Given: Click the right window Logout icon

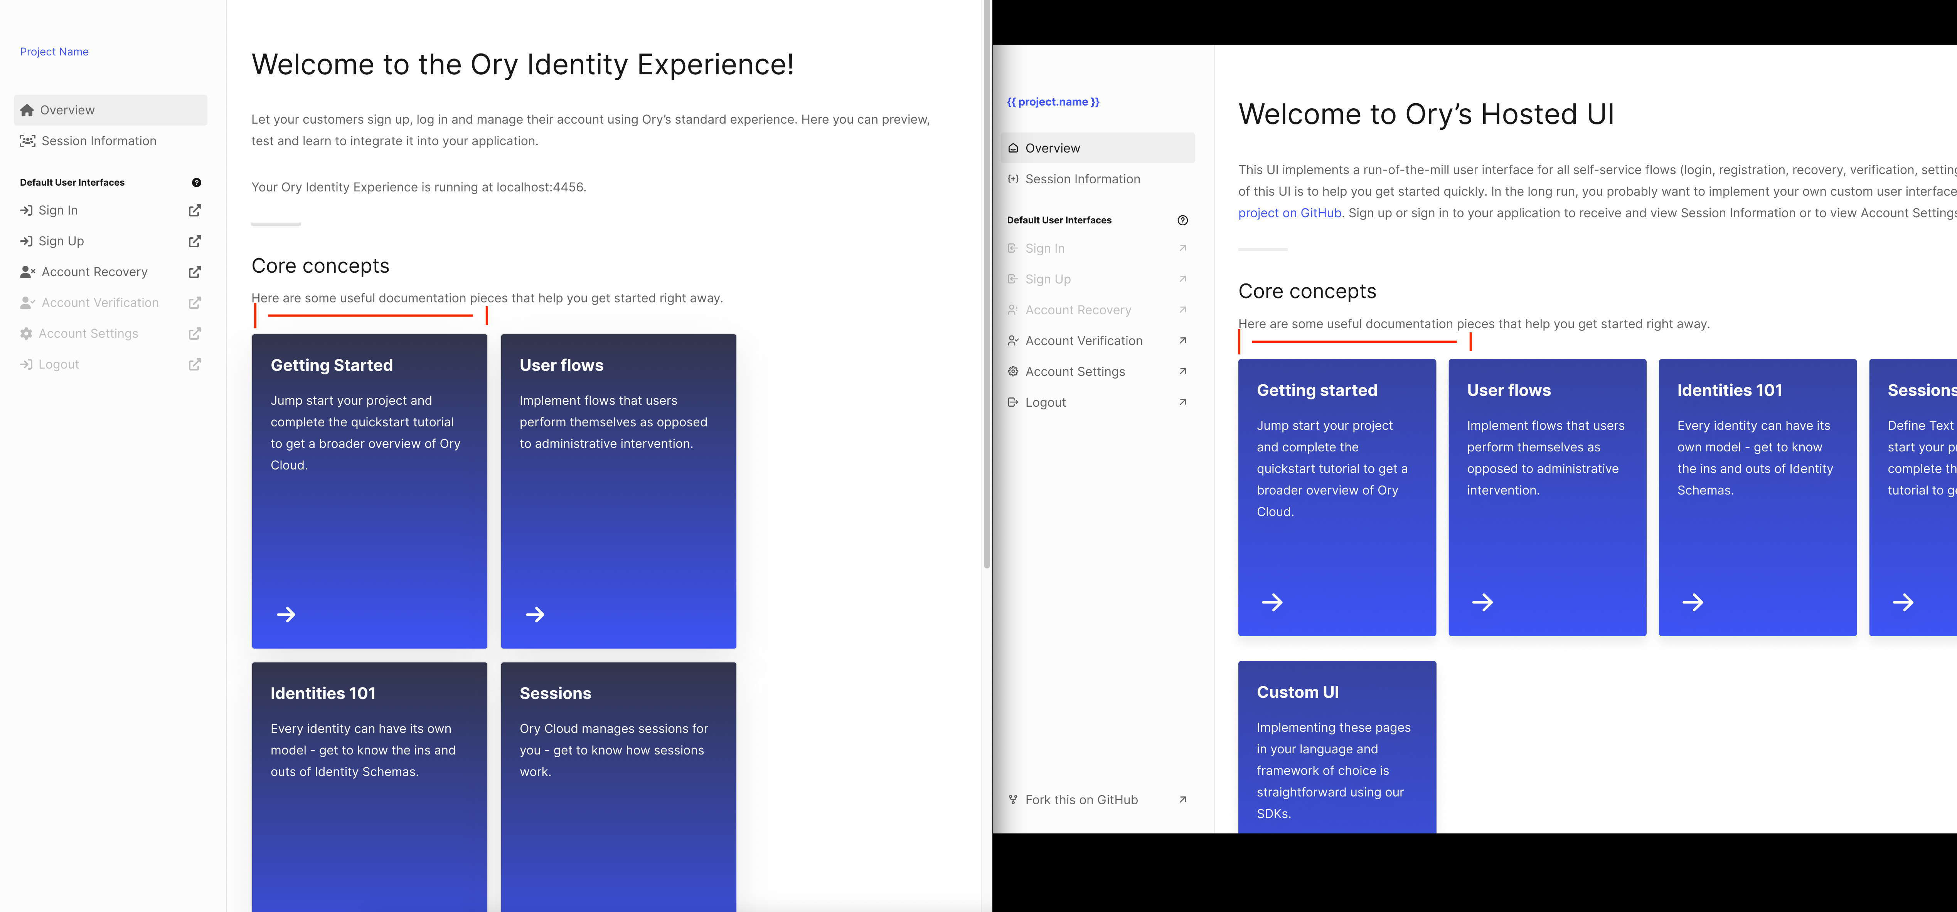Looking at the screenshot, I should [x=1013, y=402].
